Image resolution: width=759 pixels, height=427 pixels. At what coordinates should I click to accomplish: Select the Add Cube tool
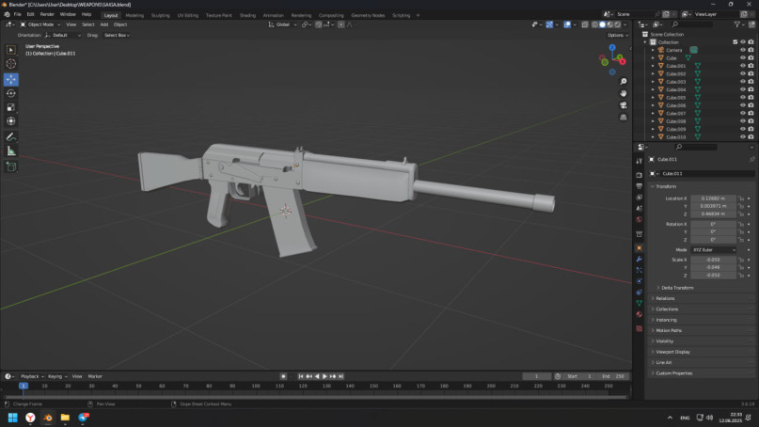[x=11, y=166]
